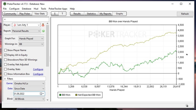Enable the Show Player Name checkbox
This screenshot has width=196, height=110.
click(x=5, y=50)
